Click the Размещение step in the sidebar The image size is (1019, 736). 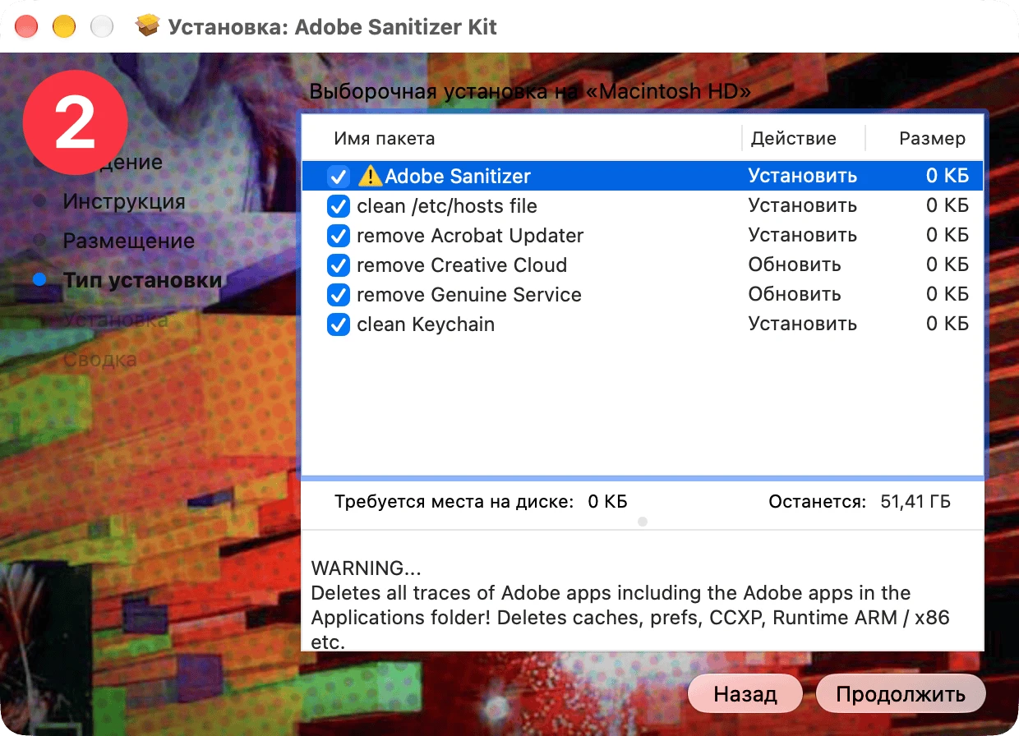129,241
